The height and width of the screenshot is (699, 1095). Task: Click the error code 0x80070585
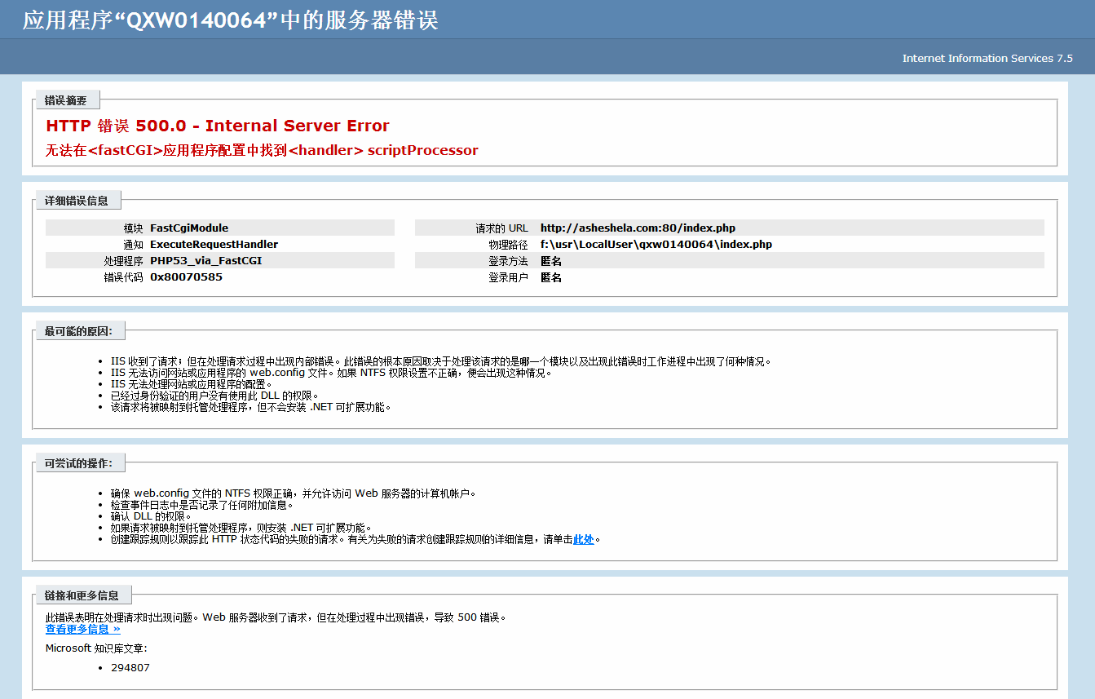[x=186, y=277]
